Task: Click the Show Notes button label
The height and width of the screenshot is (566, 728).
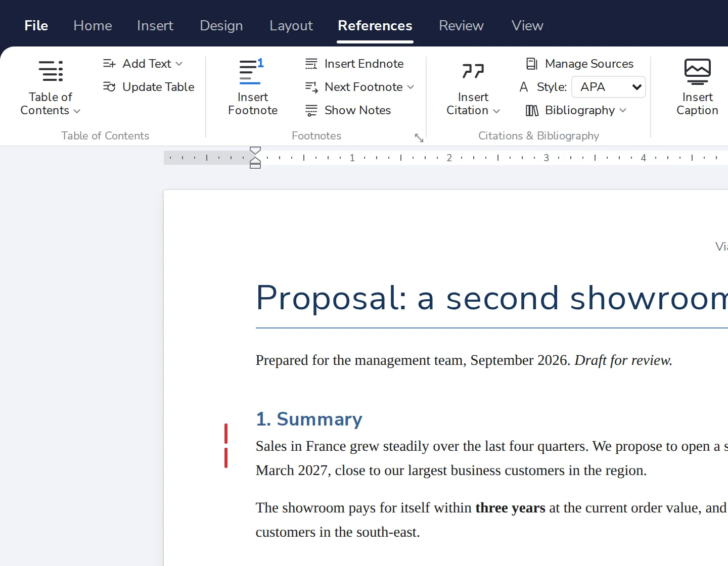Action: [x=358, y=110]
